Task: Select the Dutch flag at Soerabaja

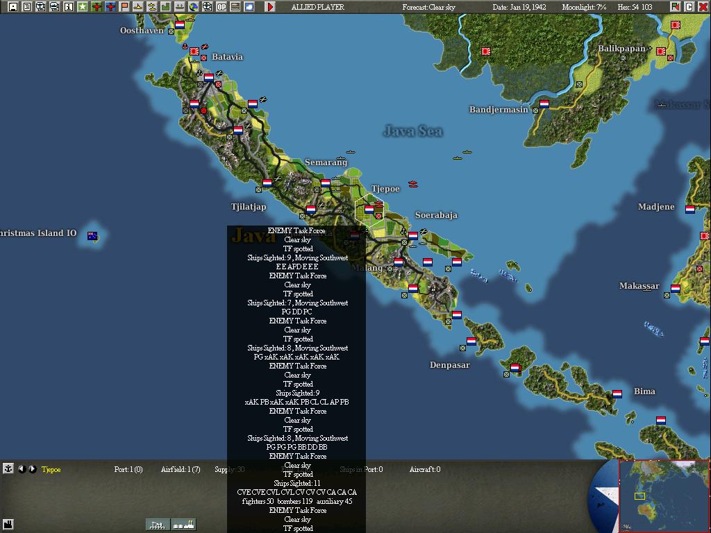Action: [412, 236]
